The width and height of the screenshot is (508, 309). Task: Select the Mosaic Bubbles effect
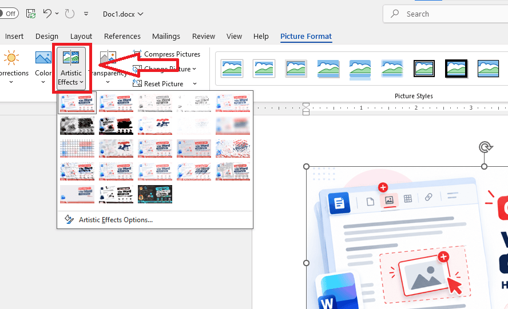(194, 149)
